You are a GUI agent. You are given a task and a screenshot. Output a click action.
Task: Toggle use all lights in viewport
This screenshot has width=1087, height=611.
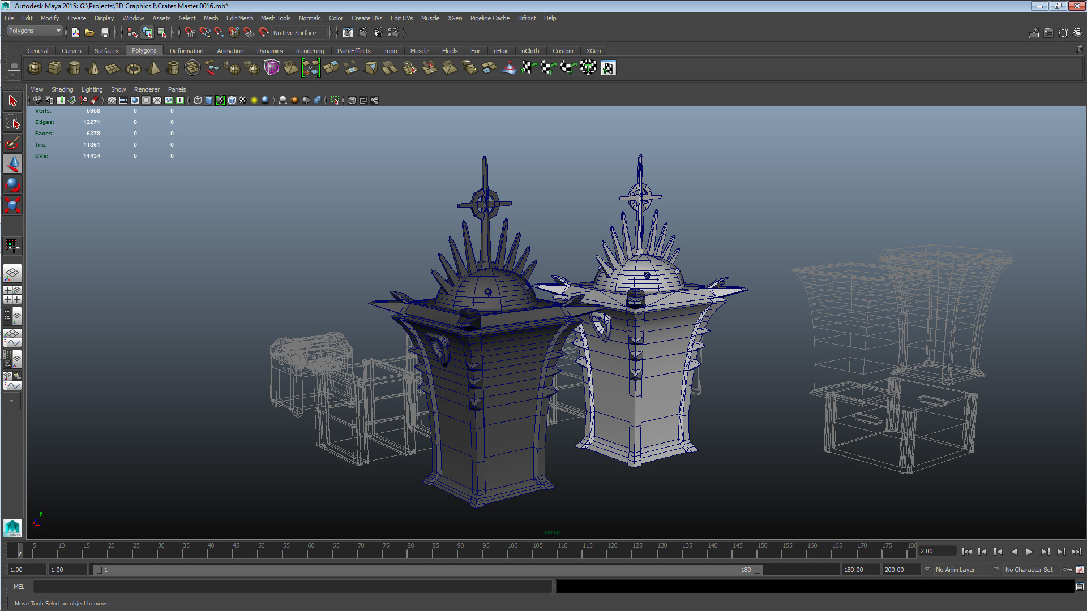click(x=254, y=100)
